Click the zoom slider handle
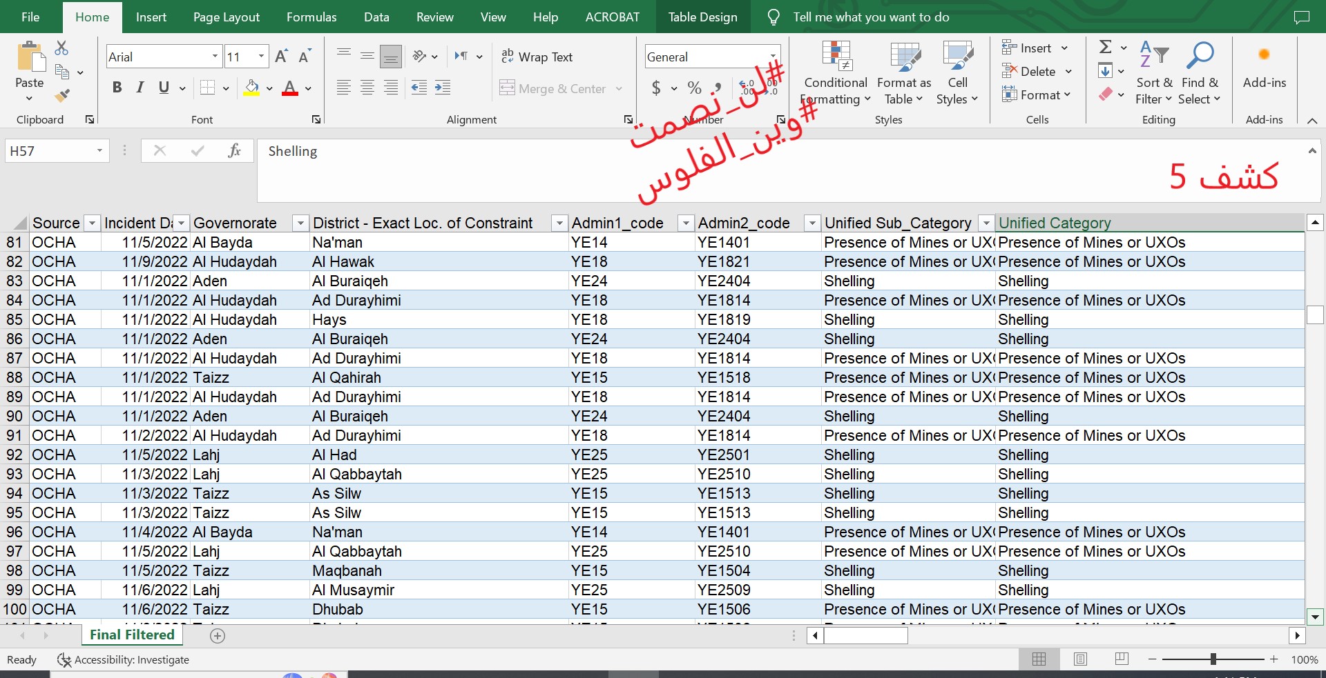1326x678 pixels. click(1213, 659)
